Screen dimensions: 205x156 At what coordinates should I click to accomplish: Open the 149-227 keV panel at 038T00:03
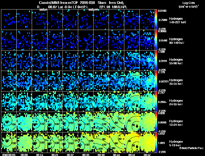tap(9, 19)
